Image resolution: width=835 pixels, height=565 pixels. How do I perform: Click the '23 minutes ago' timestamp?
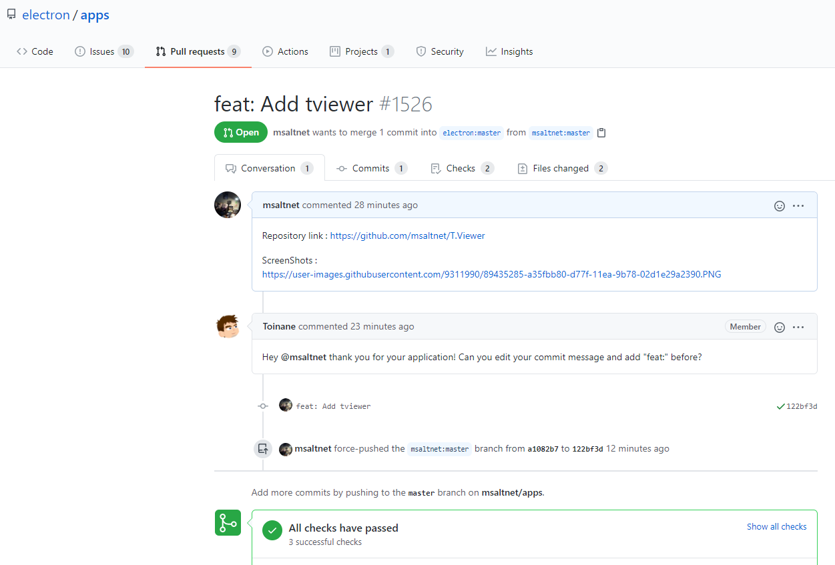point(382,326)
